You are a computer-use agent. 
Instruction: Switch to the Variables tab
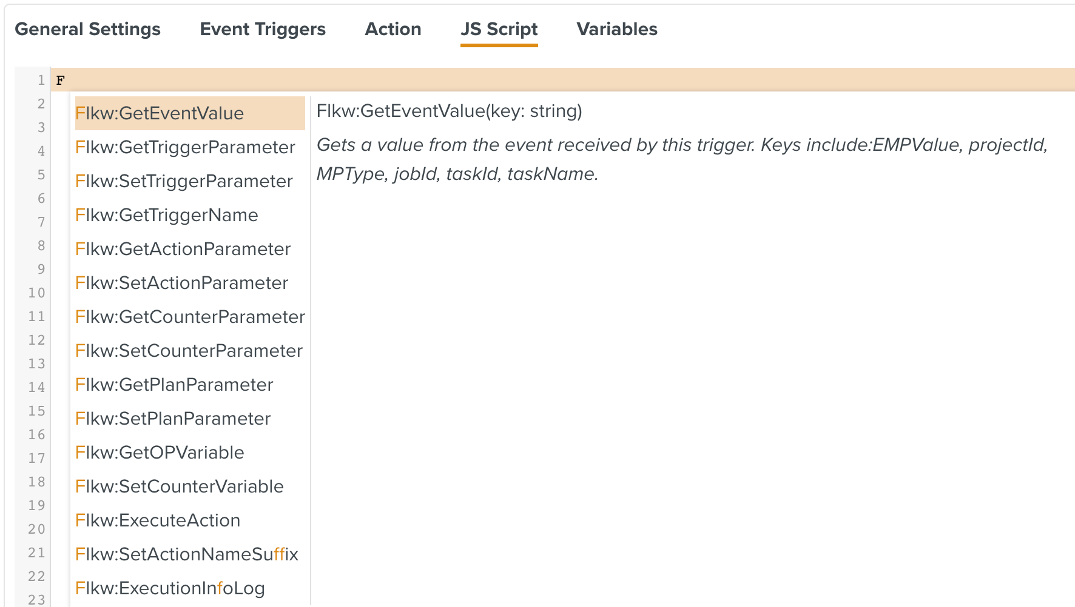616,28
